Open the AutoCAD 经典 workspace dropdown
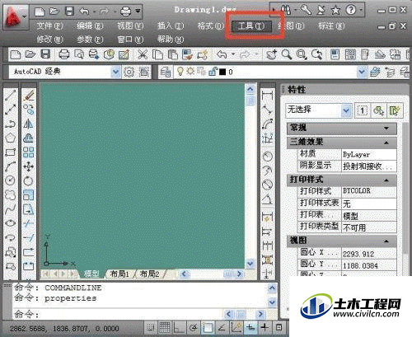This screenshot has width=412, height=337. point(115,72)
